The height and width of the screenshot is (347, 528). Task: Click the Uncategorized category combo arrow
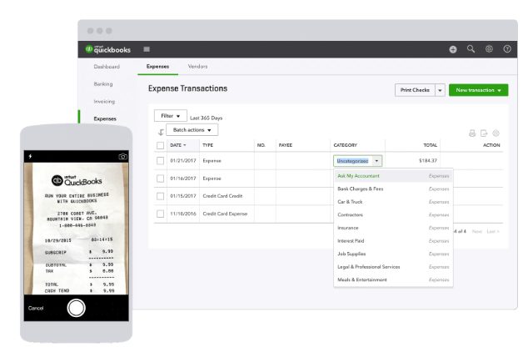(376, 161)
